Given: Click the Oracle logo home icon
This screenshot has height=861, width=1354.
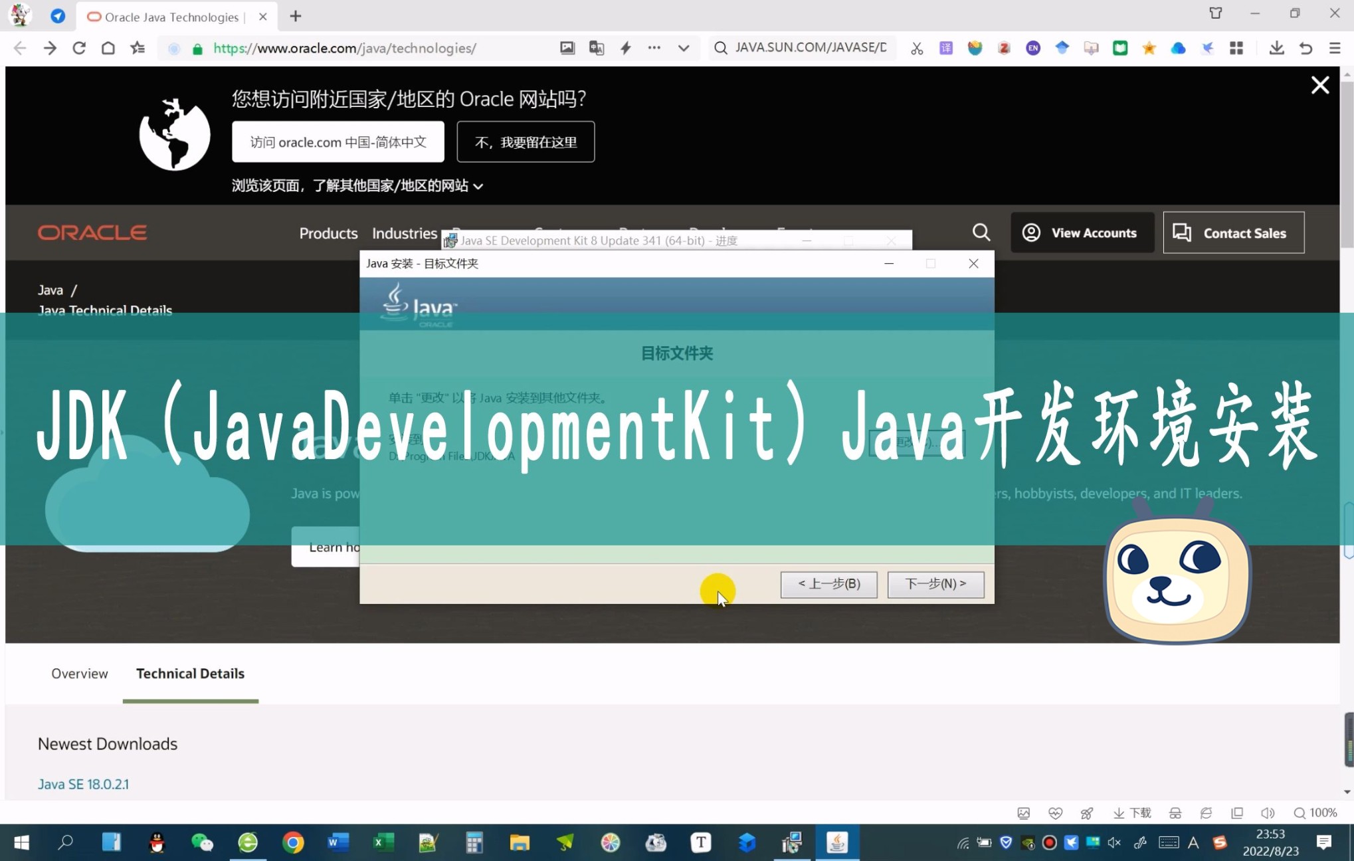Looking at the screenshot, I should [x=93, y=232].
